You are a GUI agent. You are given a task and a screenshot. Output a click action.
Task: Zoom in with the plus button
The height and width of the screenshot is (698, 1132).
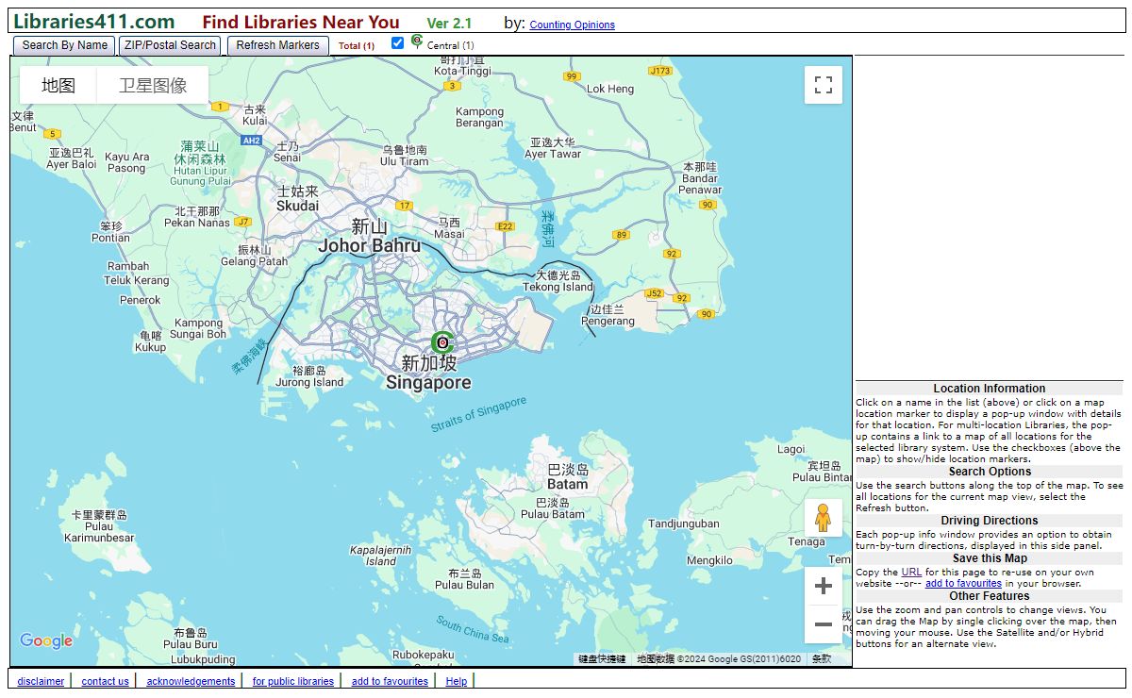(824, 586)
